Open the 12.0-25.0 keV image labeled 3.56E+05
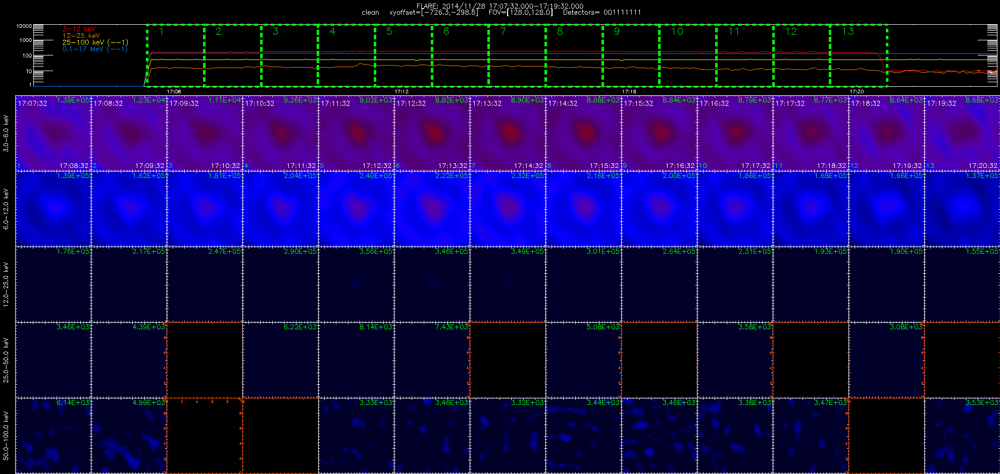This screenshot has height=474, width=1000. tap(356, 284)
